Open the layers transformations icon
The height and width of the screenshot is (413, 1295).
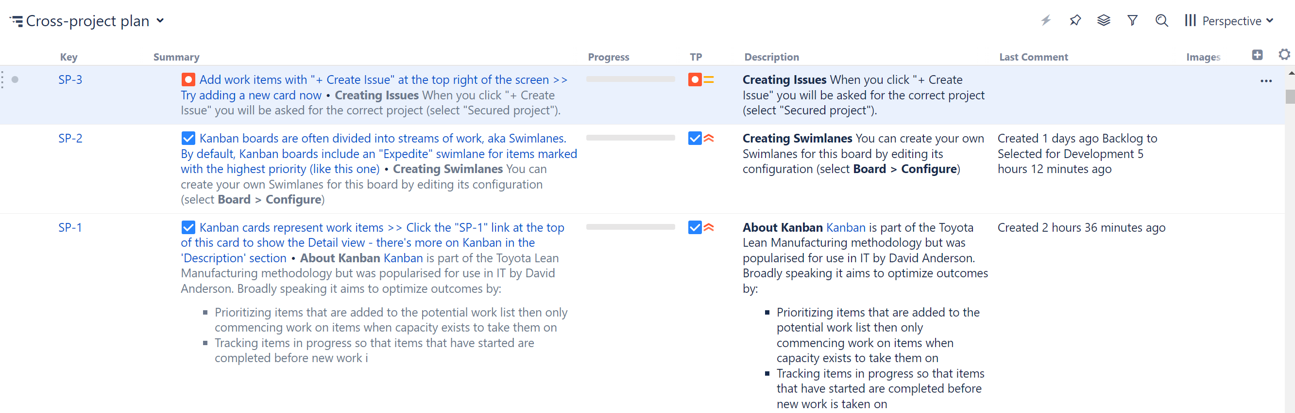coord(1104,20)
